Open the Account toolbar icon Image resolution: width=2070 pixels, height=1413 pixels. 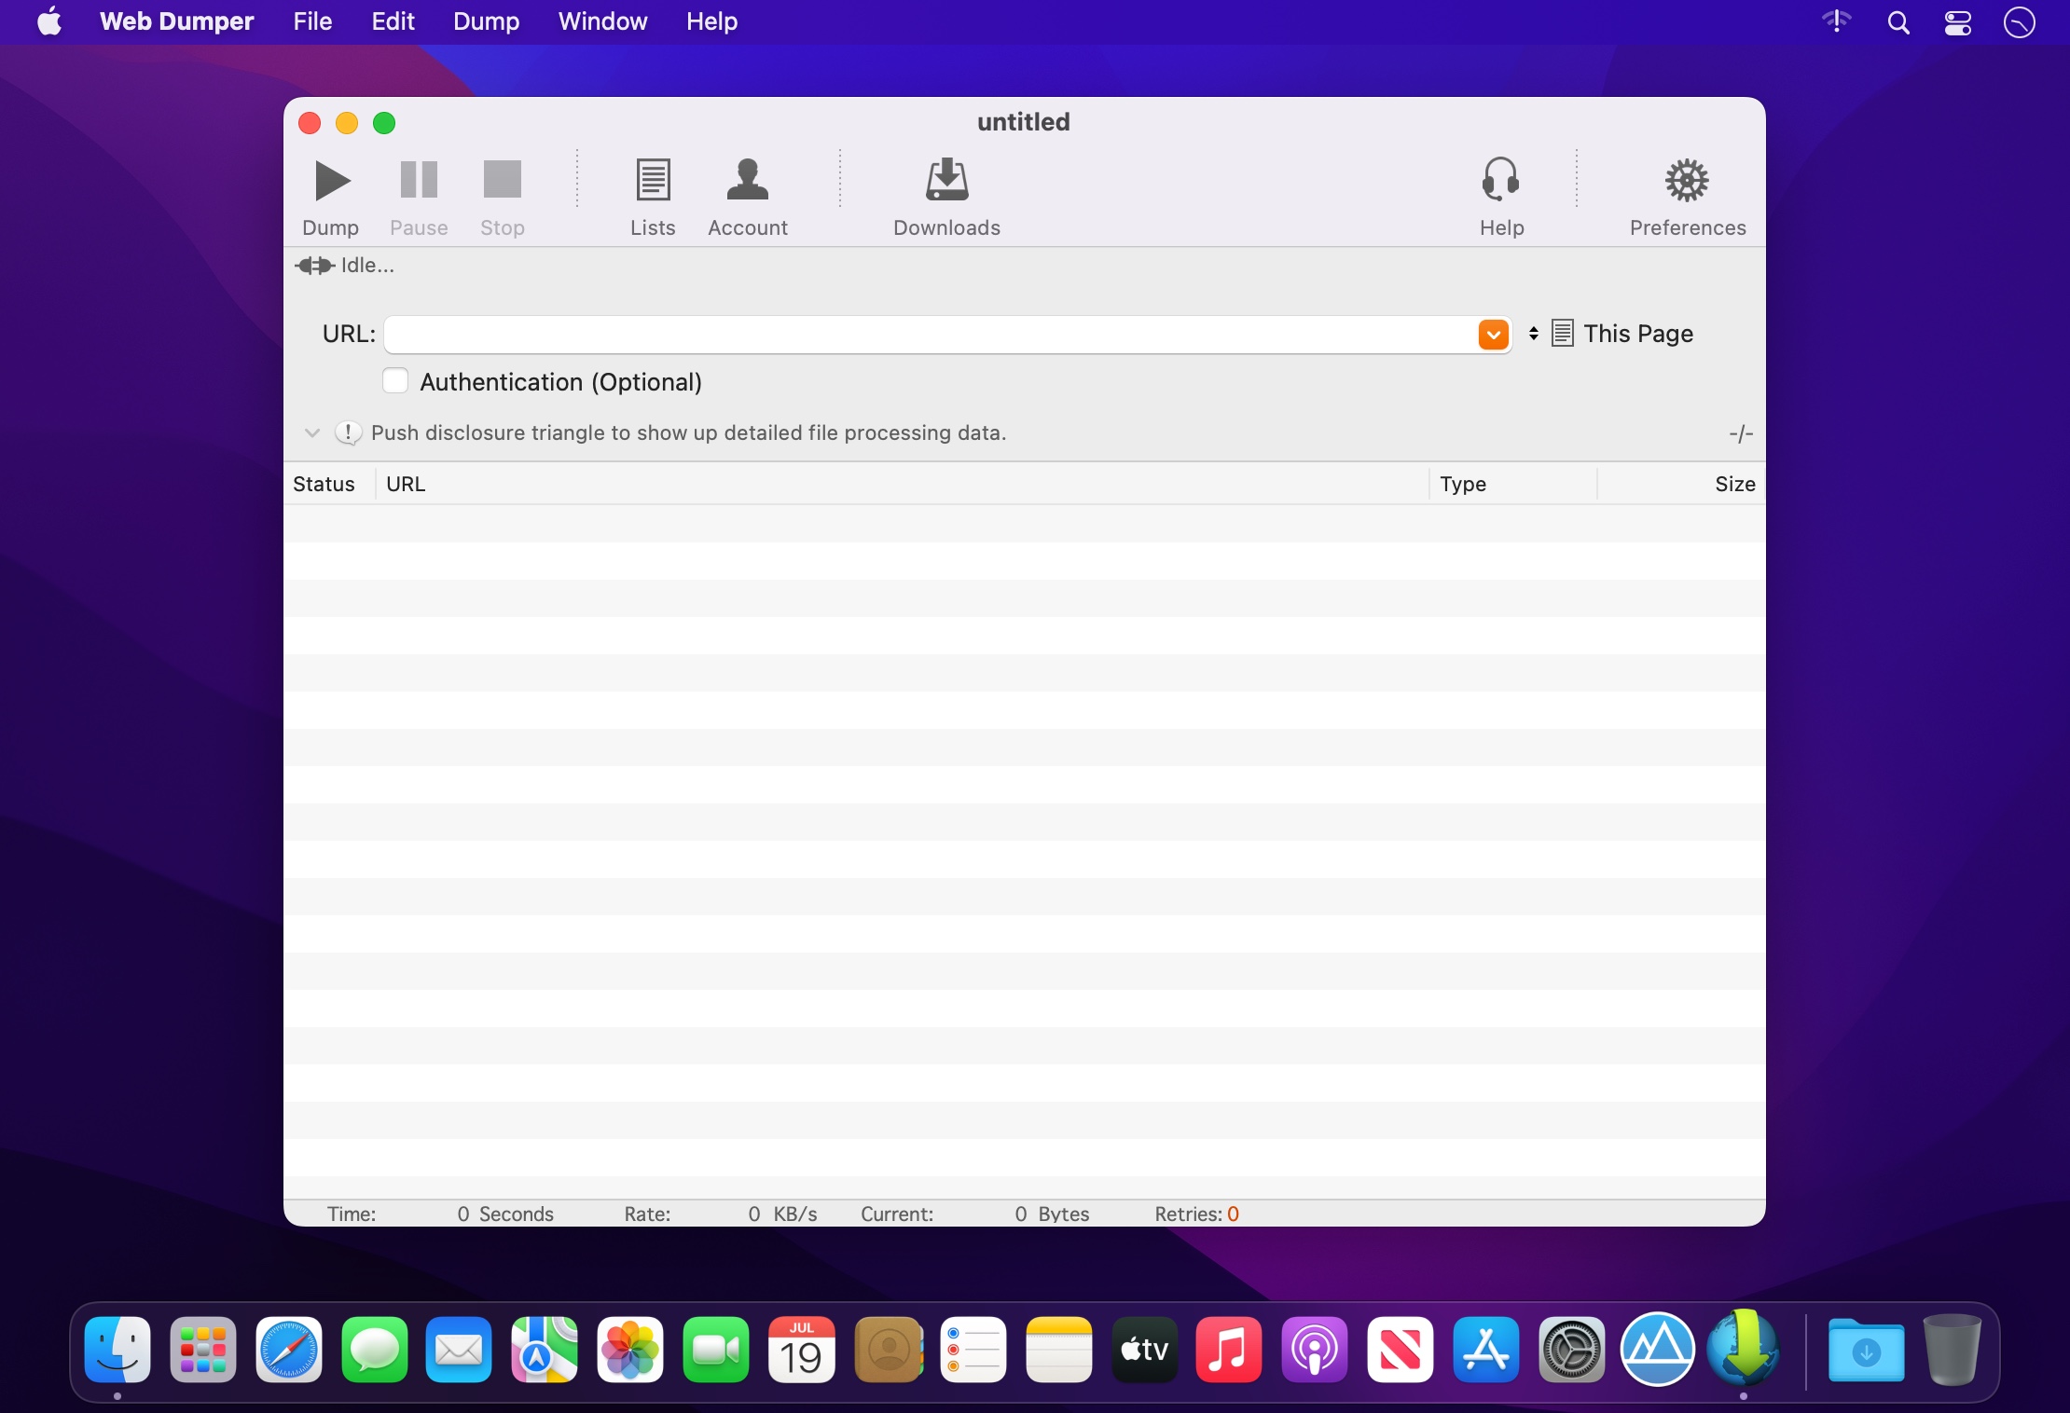click(x=747, y=181)
